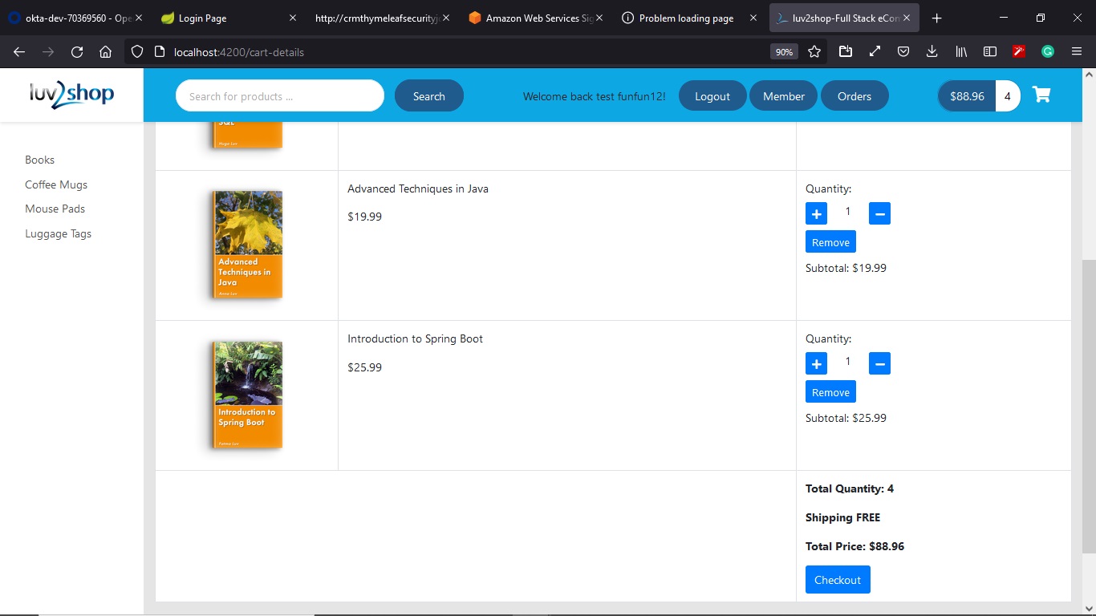Click the shield tracking protection icon
Screen dimensions: 1096x616
(x=137, y=52)
